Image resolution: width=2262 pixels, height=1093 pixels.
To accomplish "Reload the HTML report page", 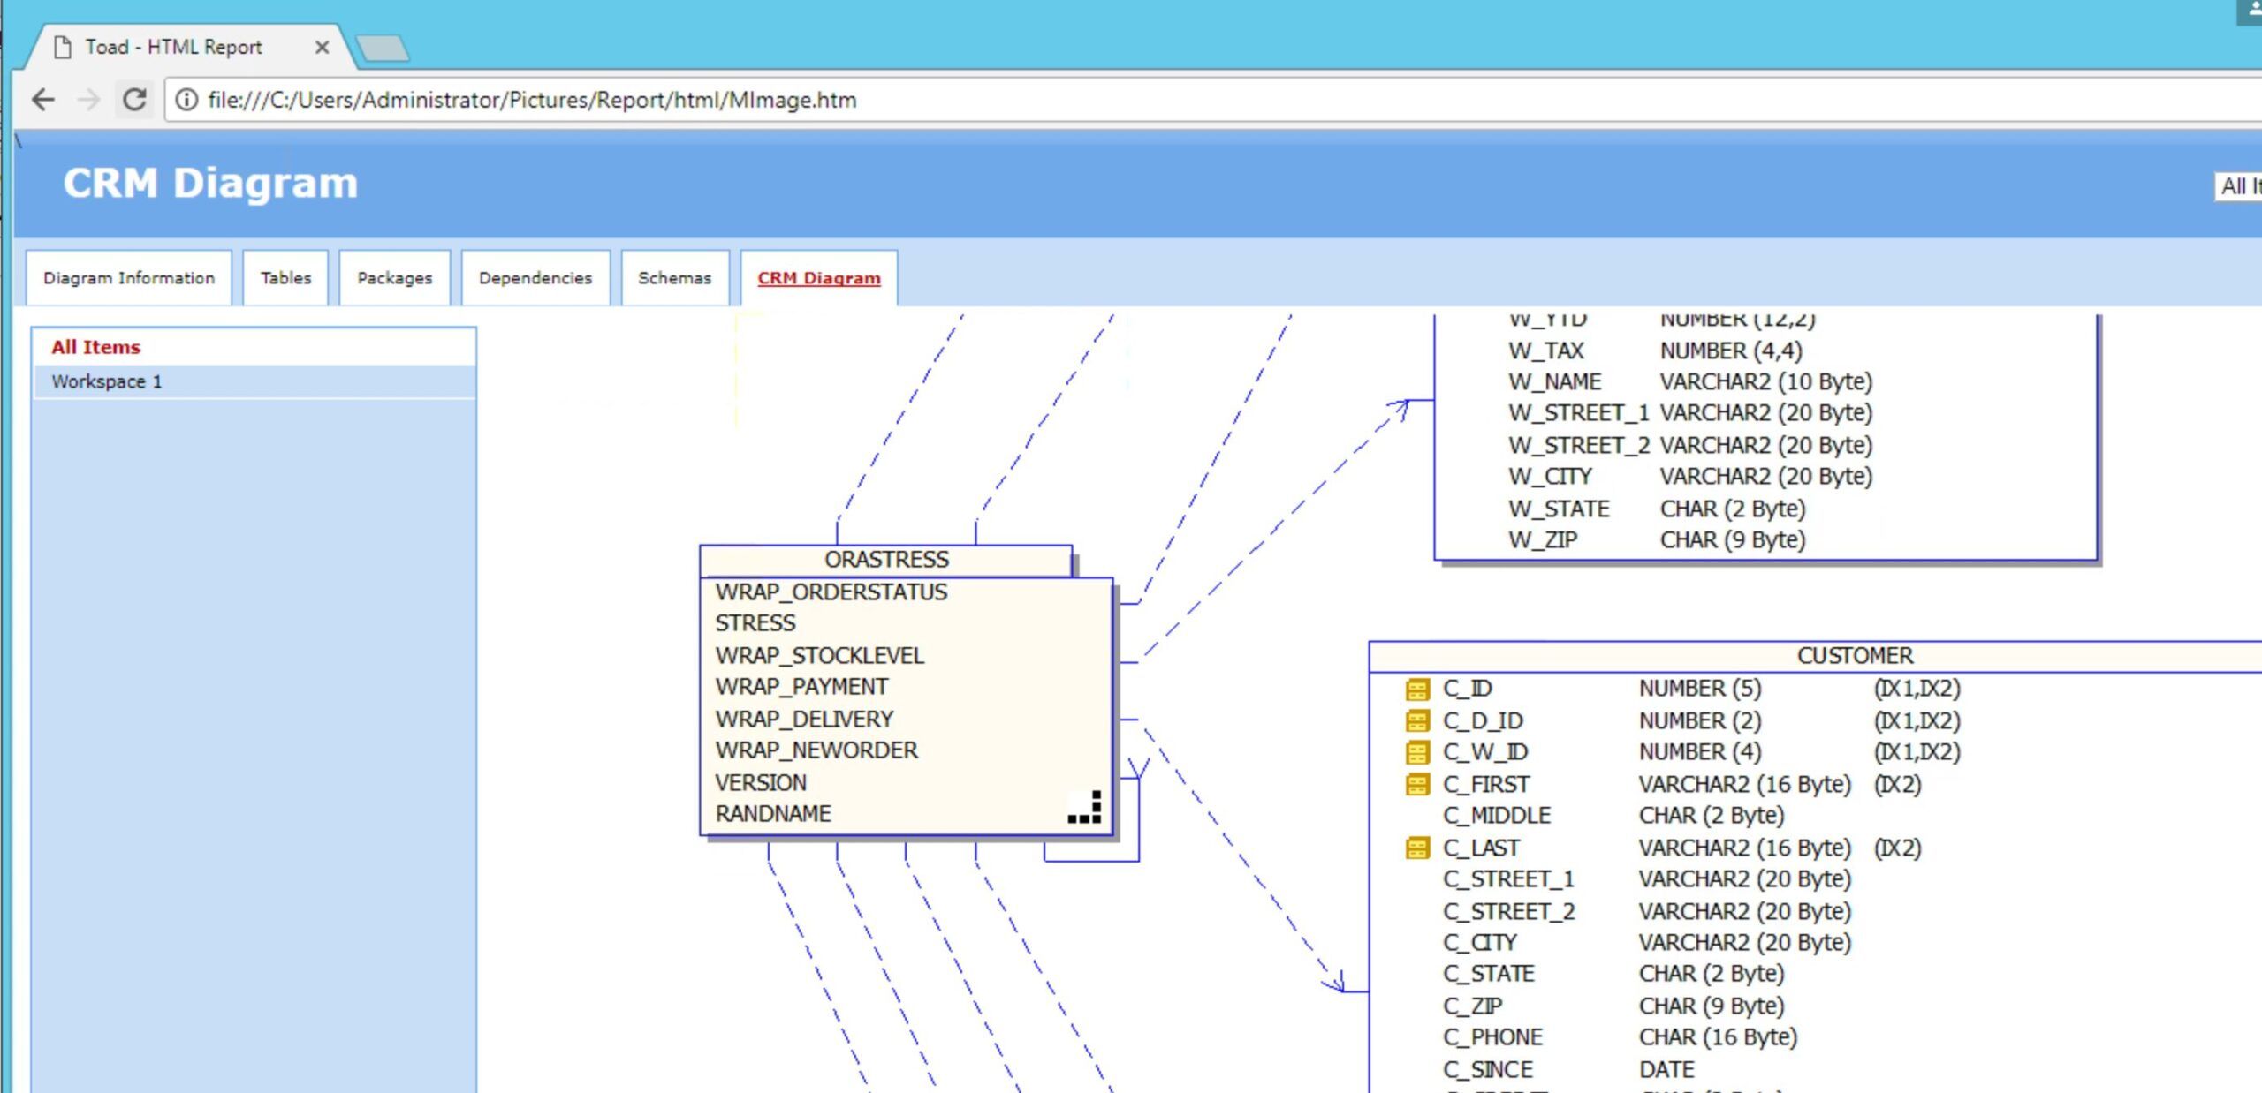I will 134,100.
